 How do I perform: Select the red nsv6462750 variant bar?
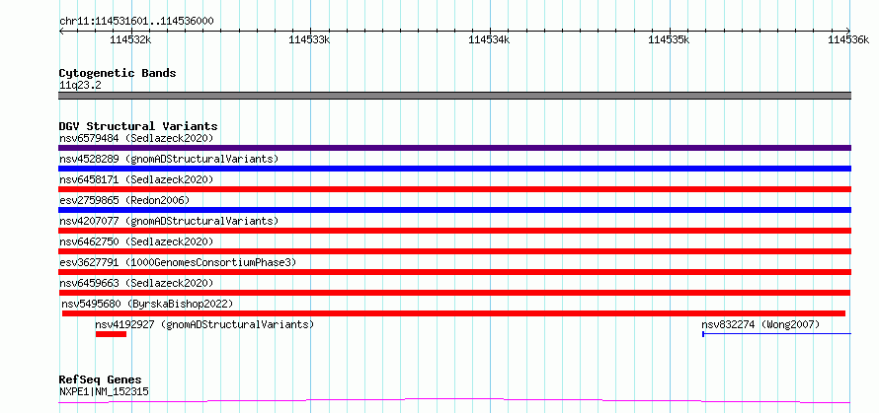(454, 251)
